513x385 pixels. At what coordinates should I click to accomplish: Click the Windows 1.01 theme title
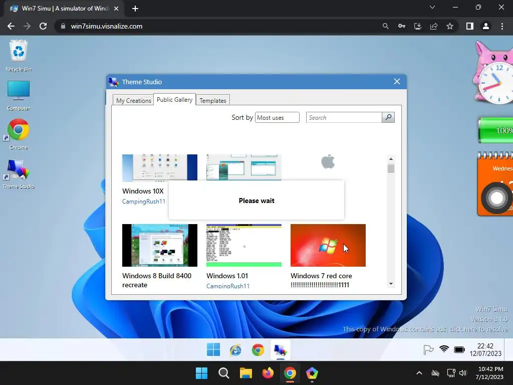(227, 276)
